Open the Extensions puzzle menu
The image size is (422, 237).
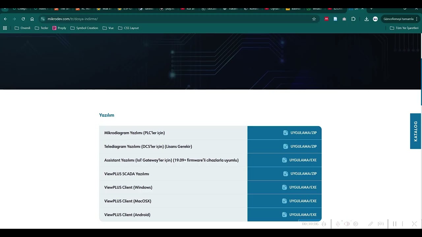[x=353, y=19]
